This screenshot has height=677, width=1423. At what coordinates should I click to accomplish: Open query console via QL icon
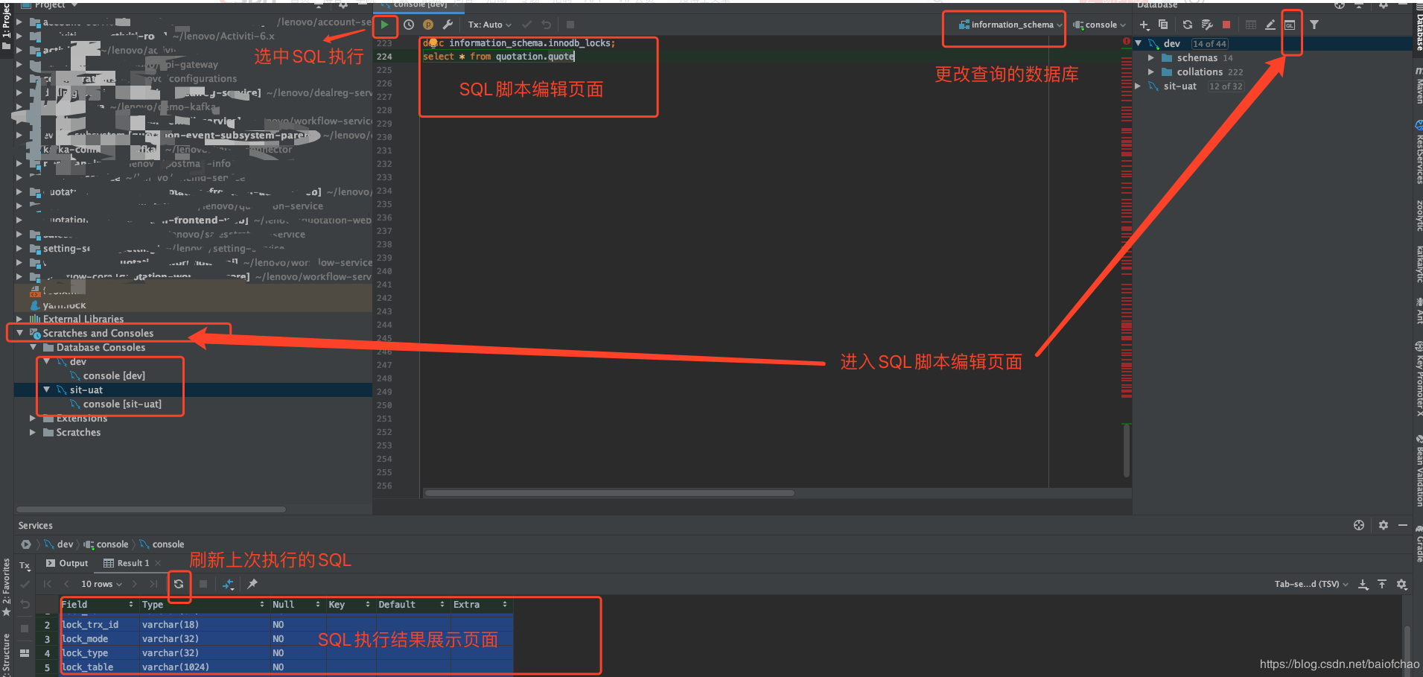pos(1290,25)
